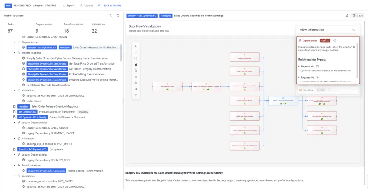368x190 pixels.
Task: Click gear icon of Get Release Override Transformation
Action: [x=23, y=85]
